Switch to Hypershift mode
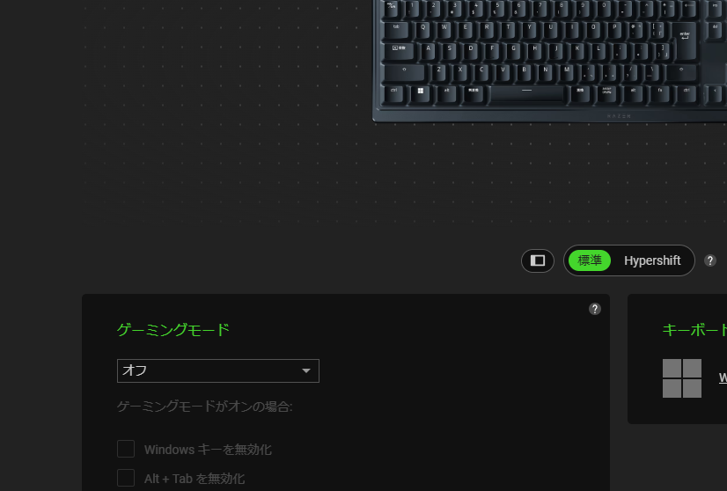The height and width of the screenshot is (491, 727). (x=652, y=260)
